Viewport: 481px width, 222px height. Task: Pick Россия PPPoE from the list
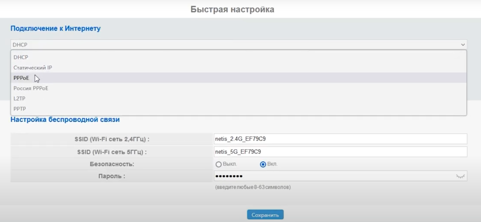click(x=239, y=88)
